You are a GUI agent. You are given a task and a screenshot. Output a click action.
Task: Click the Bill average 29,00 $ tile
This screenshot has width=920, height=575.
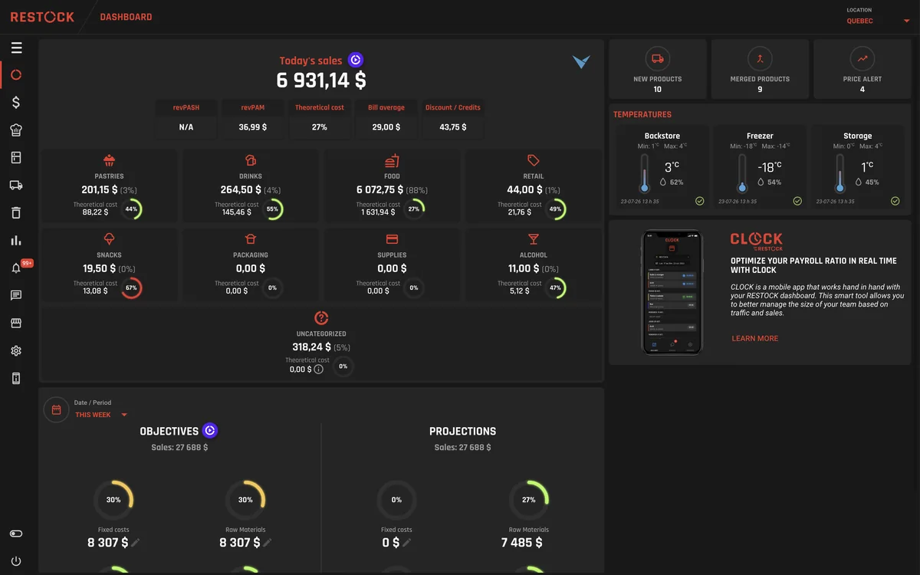[386, 119]
